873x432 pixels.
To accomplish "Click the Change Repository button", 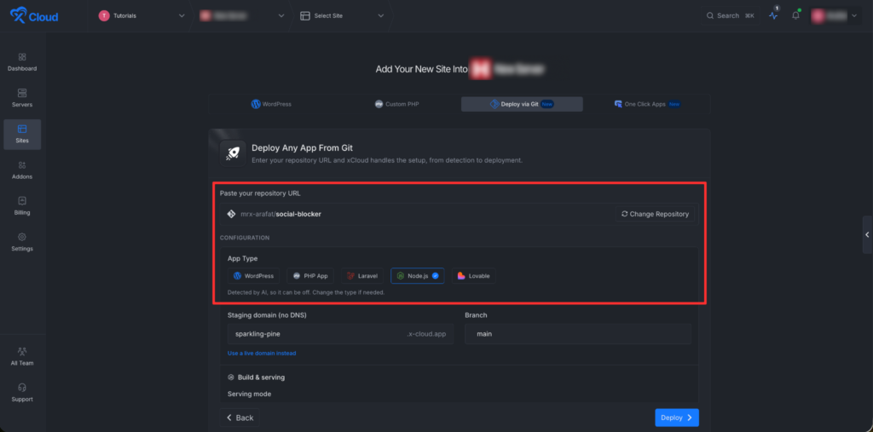I will coord(655,214).
